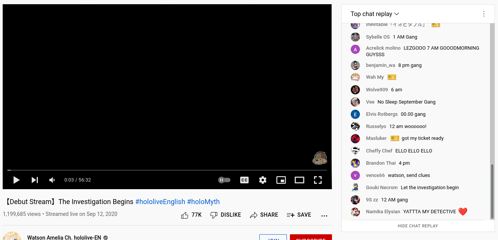Click username Brandon Thai in chat
498x240 pixels.
[x=381, y=163]
